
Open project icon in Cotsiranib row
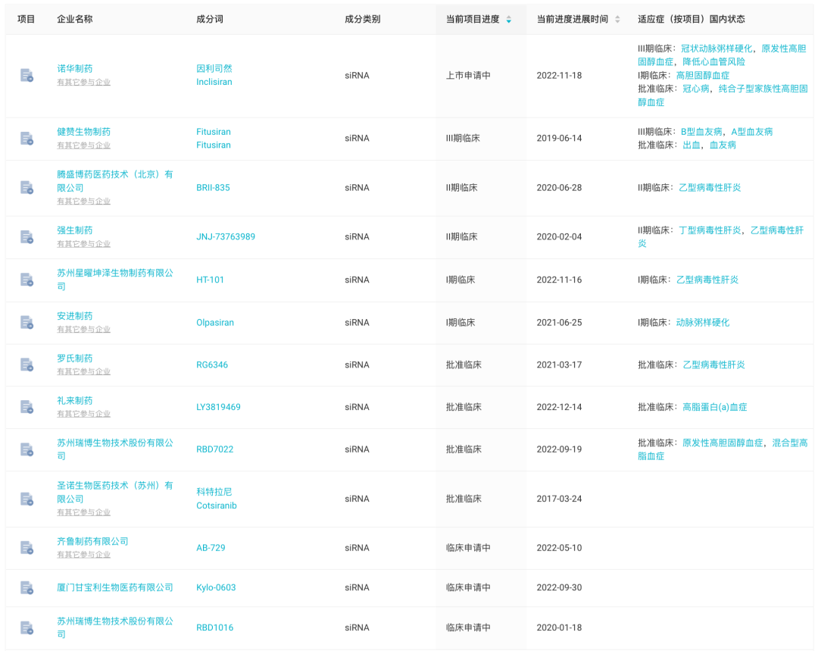[27, 499]
